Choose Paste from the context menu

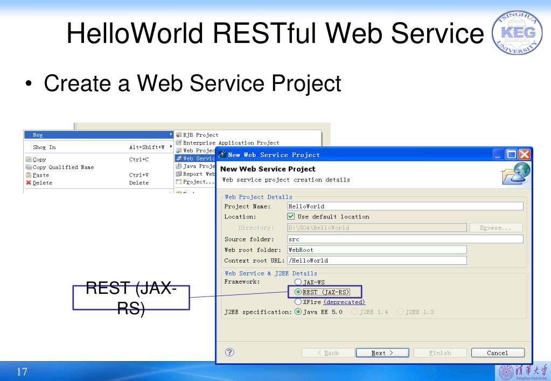coord(99,175)
